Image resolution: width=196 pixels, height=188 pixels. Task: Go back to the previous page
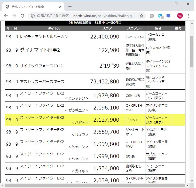(x=6, y=16)
